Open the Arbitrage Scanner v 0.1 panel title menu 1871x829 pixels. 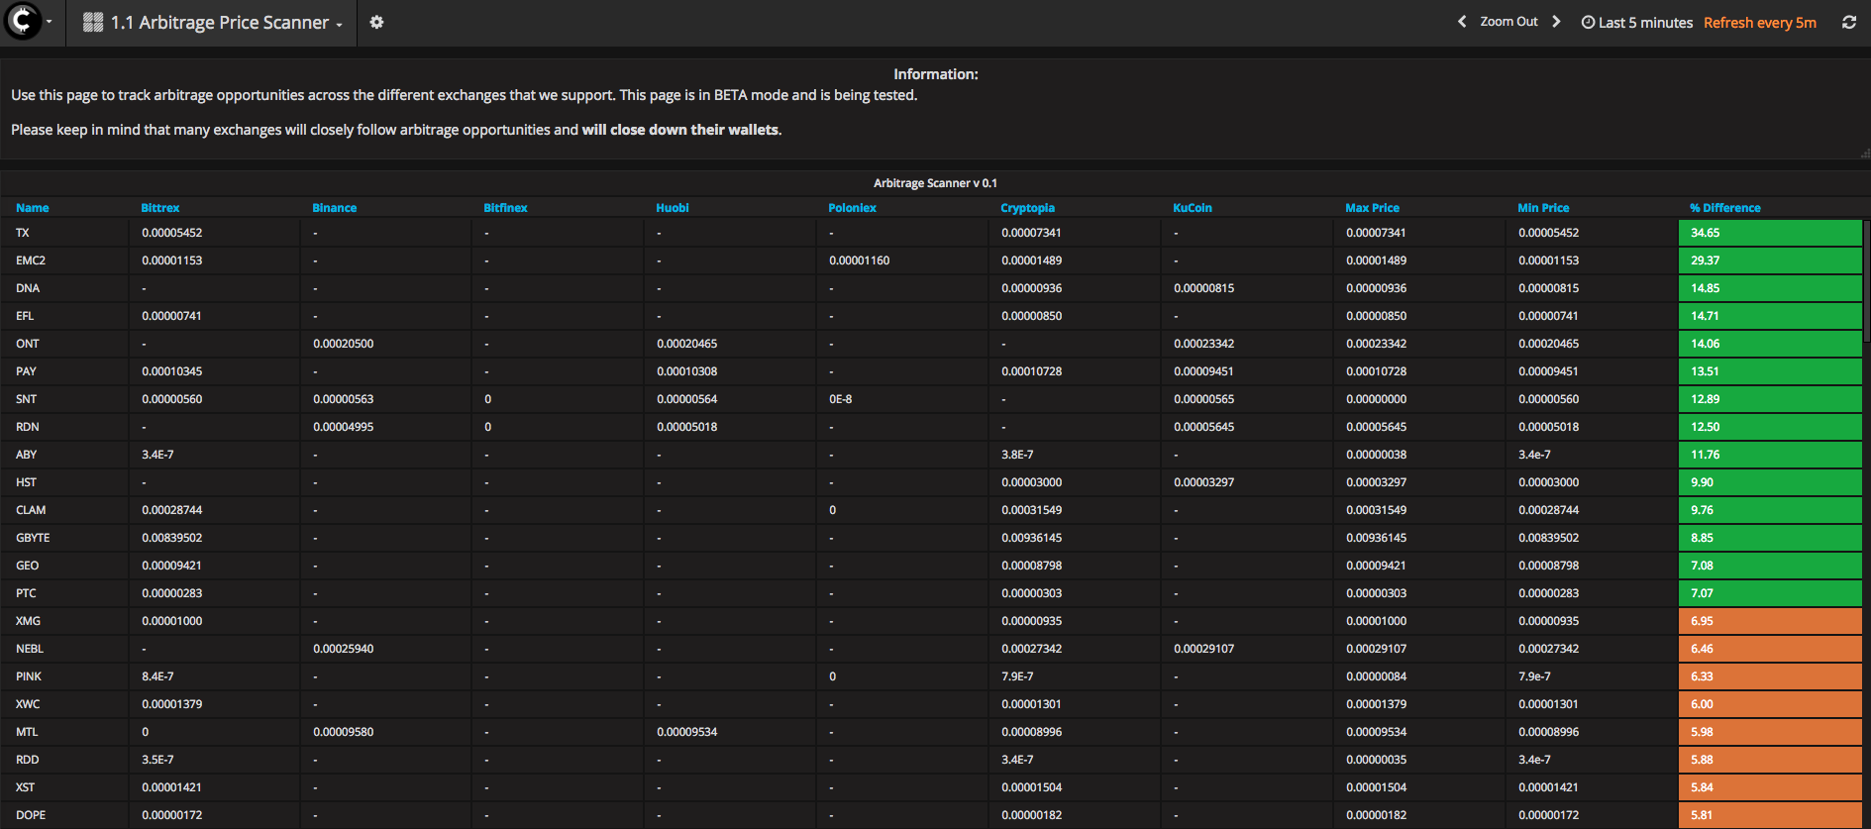pos(935,183)
